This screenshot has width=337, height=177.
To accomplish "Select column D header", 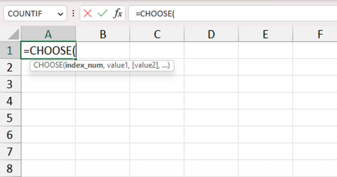I will (211, 34).
